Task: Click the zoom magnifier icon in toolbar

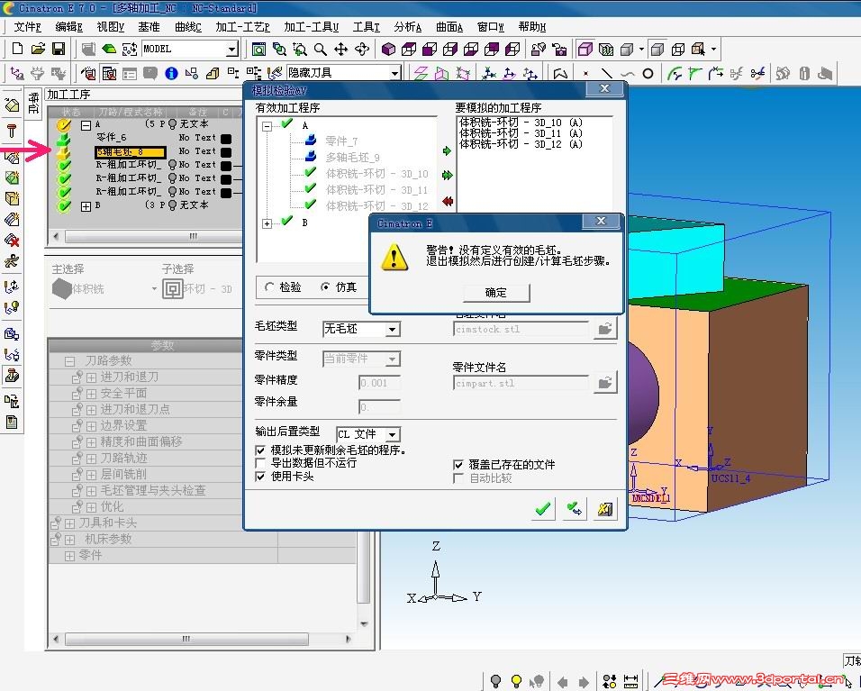Action: (321, 50)
